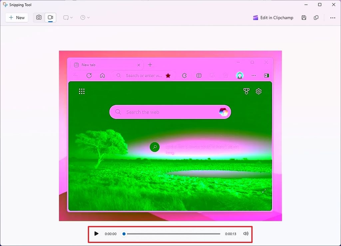
Task: Switch to screenshot snip mode
Action: (39, 17)
